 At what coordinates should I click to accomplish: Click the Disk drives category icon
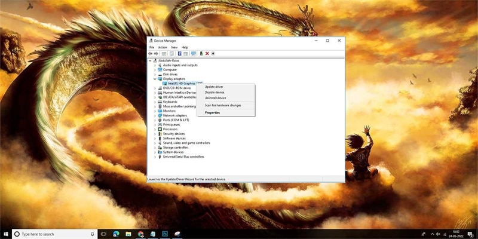coord(160,74)
